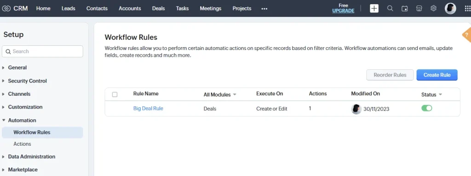
Task: Open the Projects tab
Action: pos(242,8)
